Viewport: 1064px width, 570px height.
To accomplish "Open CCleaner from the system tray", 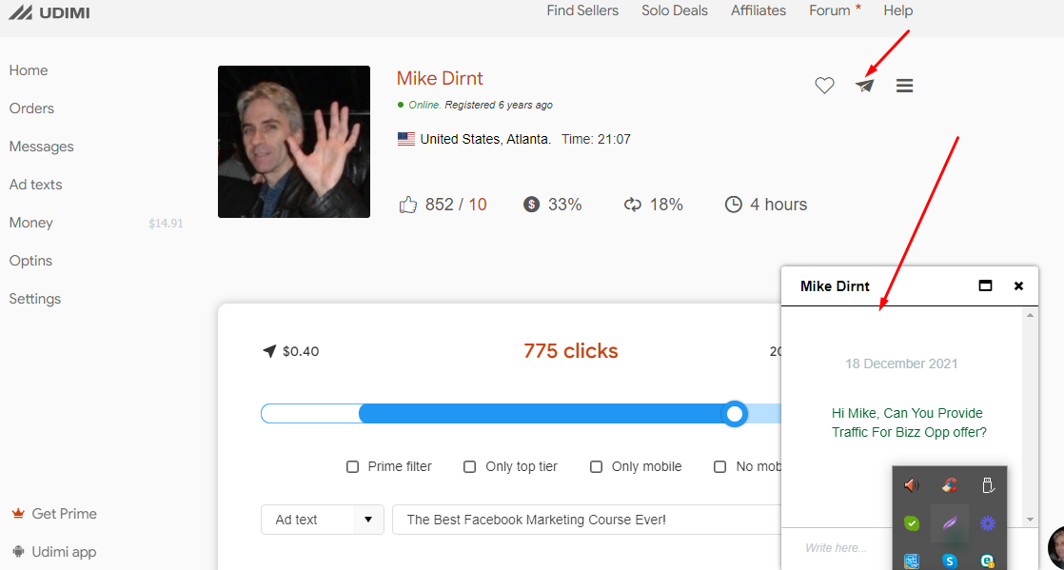I will 950,485.
